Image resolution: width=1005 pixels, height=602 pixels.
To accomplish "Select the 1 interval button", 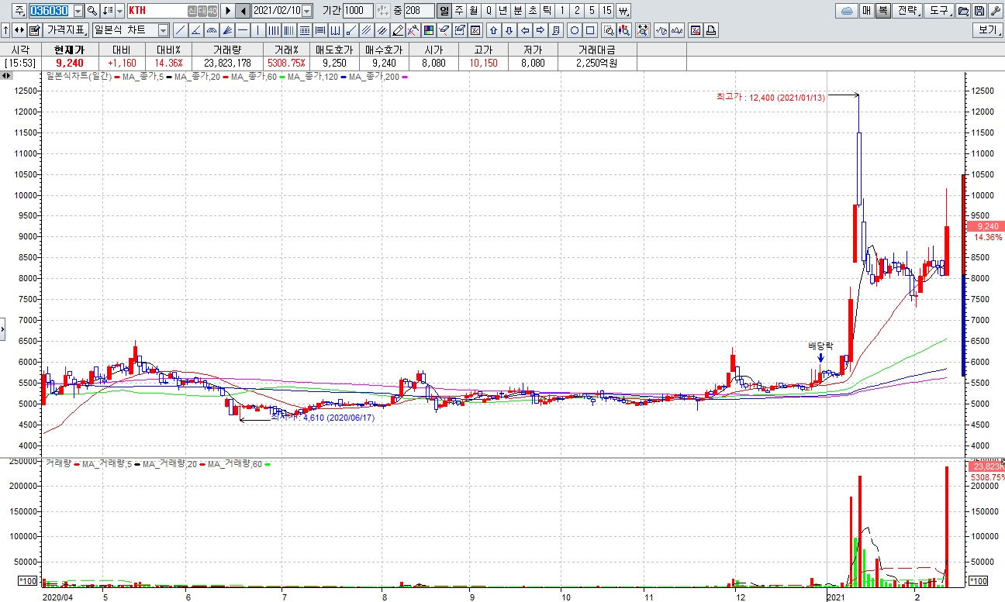I will tap(562, 10).
